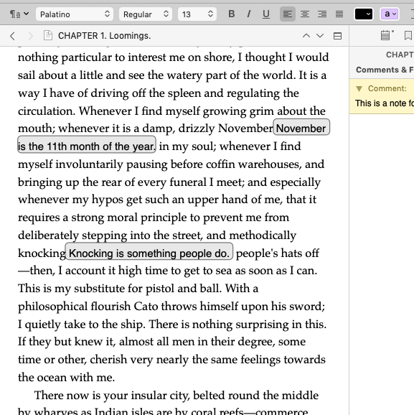Open the purple highlight color menu

389,14
